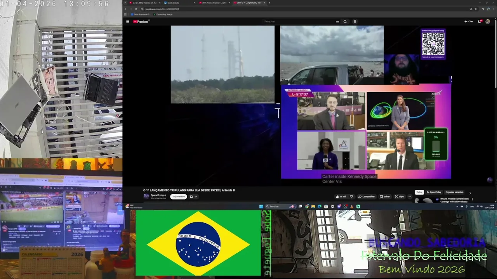
Task: Open the YouTube hamburger guide menu
Action: tap(127, 22)
